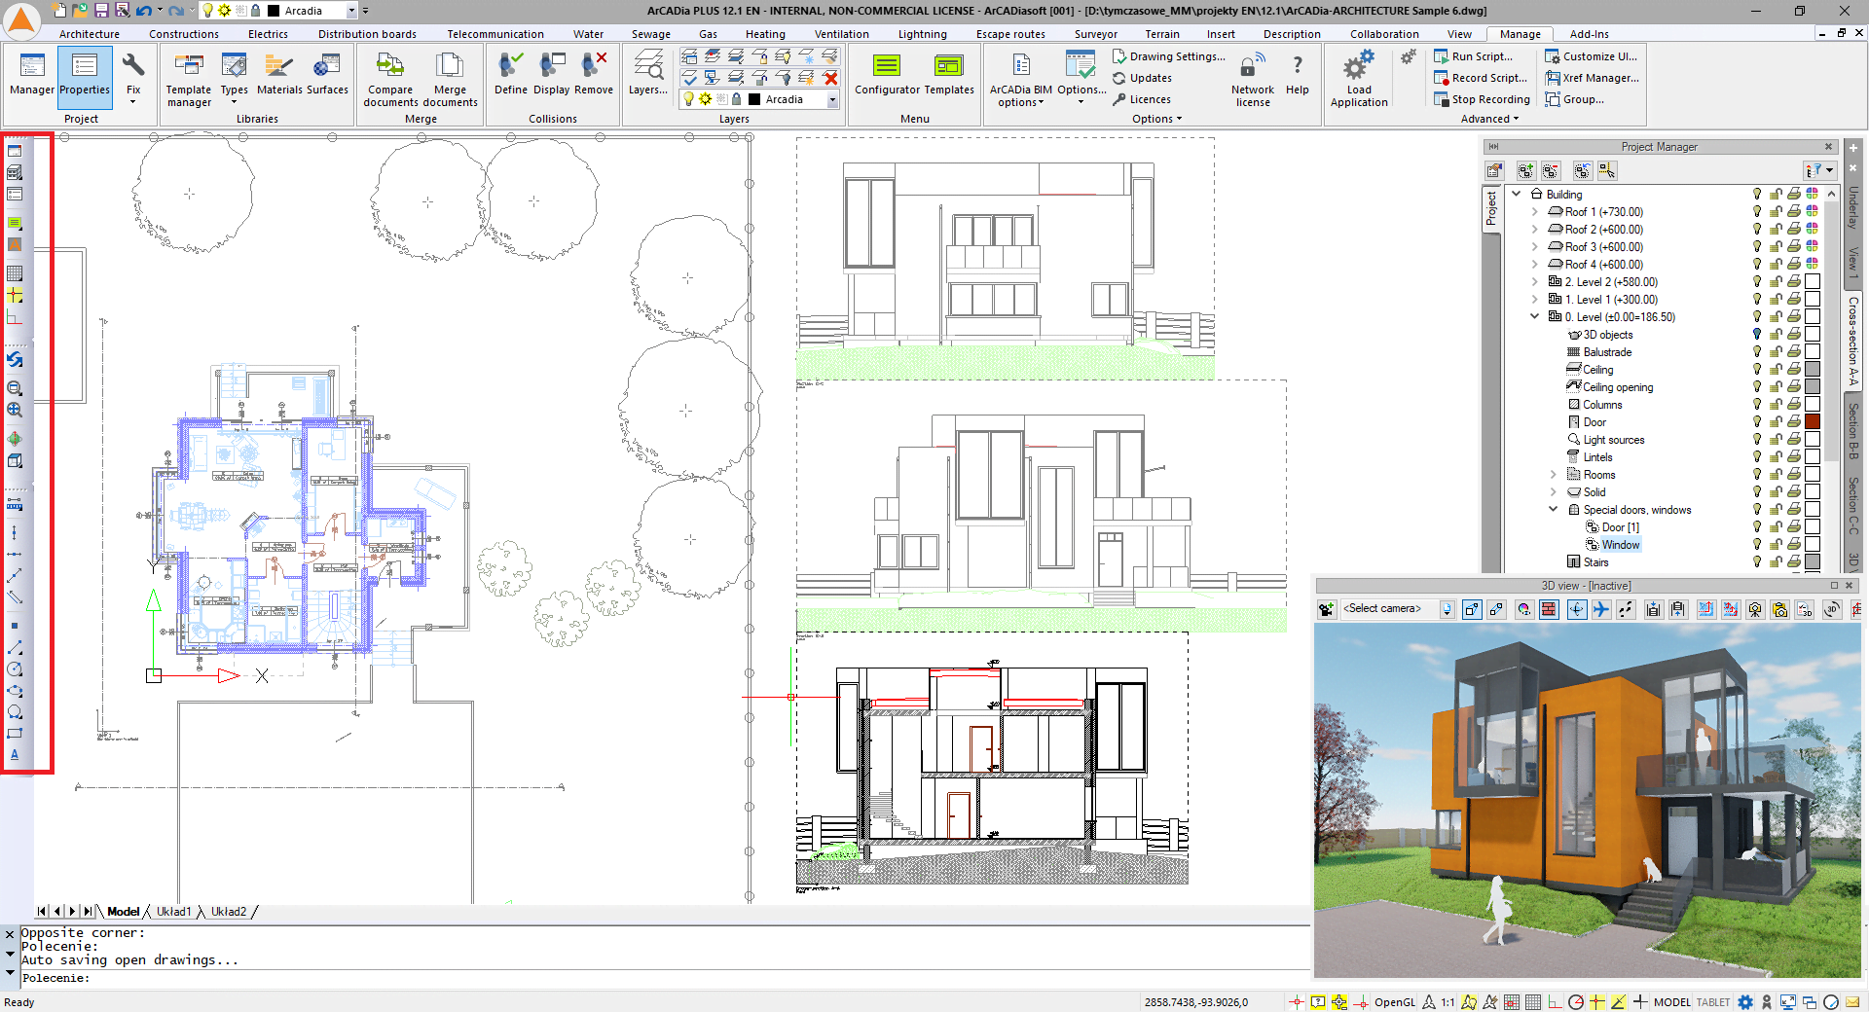Toggle visibility of Roof 1 lightbulb
This screenshot has width=1869, height=1012.
1756,212
